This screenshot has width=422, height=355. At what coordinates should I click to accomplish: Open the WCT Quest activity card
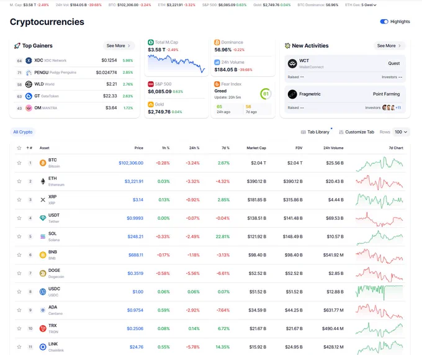coord(345,69)
